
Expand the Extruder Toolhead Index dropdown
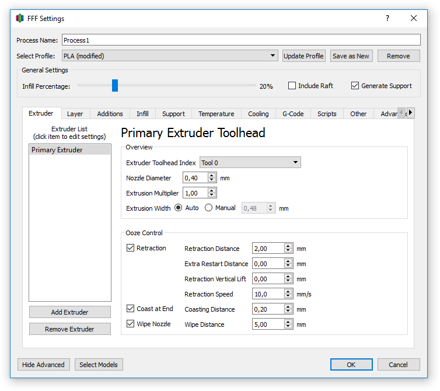pyautogui.click(x=250, y=163)
